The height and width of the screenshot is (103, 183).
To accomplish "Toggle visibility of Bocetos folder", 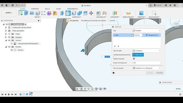I will [x=9, y=47].
